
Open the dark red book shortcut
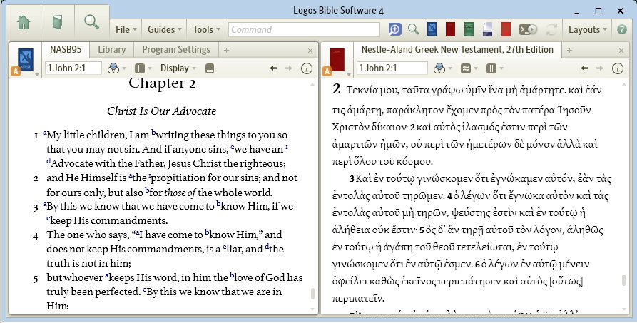450,29
